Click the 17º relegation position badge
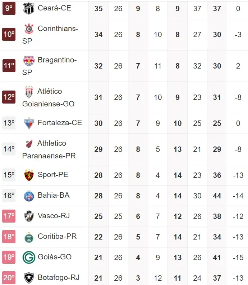 point(9,216)
